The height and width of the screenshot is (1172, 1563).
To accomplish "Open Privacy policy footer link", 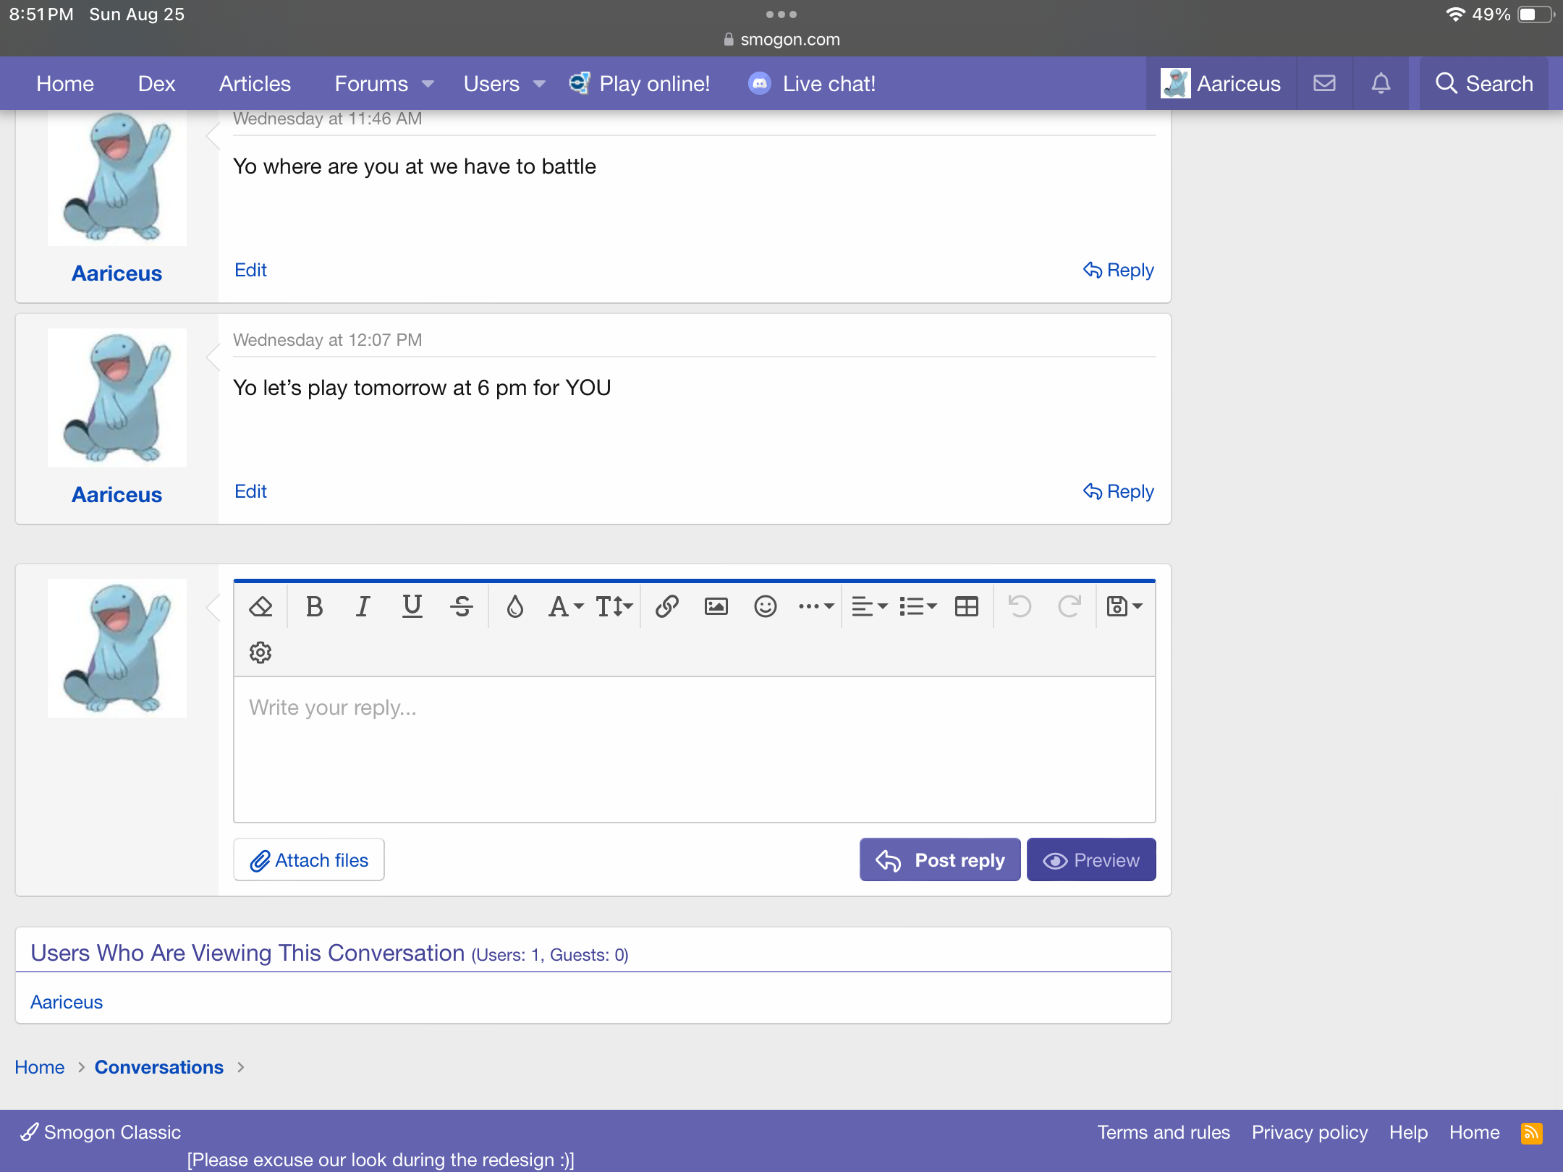I will coord(1310,1132).
